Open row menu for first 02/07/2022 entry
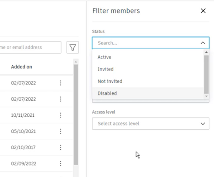This screenshot has height=177, width=214. click(60, 83)
